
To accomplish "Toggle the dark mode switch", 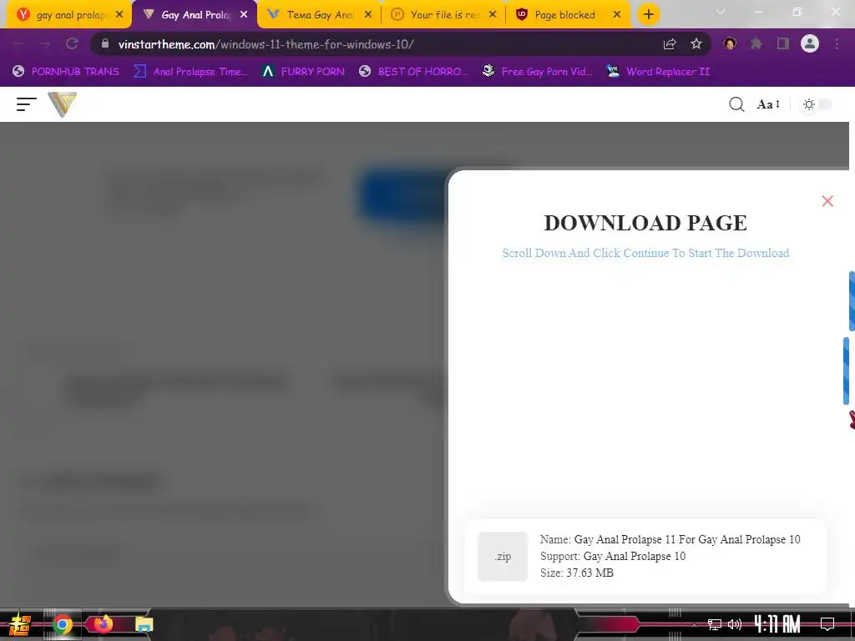I will coord(817,104).
